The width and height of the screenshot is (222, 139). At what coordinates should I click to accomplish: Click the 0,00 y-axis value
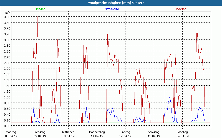coord(7,126)
